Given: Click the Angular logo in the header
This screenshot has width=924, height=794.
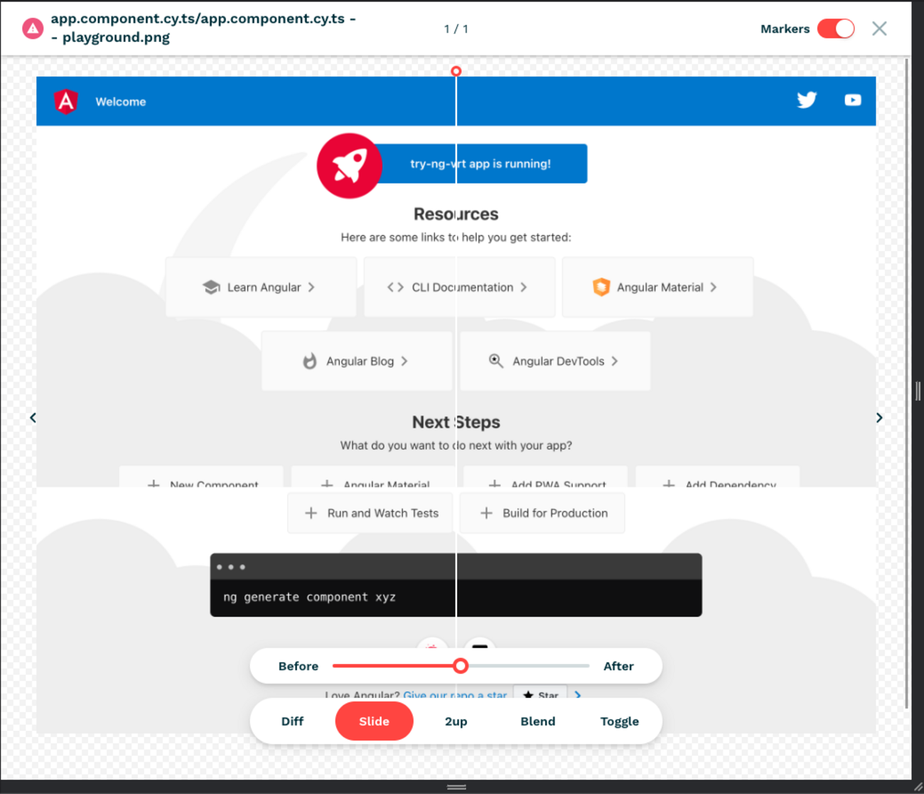Looking at the screenshot, I should (x=66, y=102).
